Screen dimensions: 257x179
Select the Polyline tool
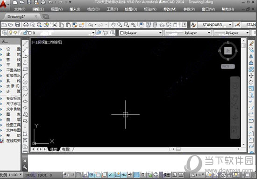pyautogui.click(x=25, y=56)
